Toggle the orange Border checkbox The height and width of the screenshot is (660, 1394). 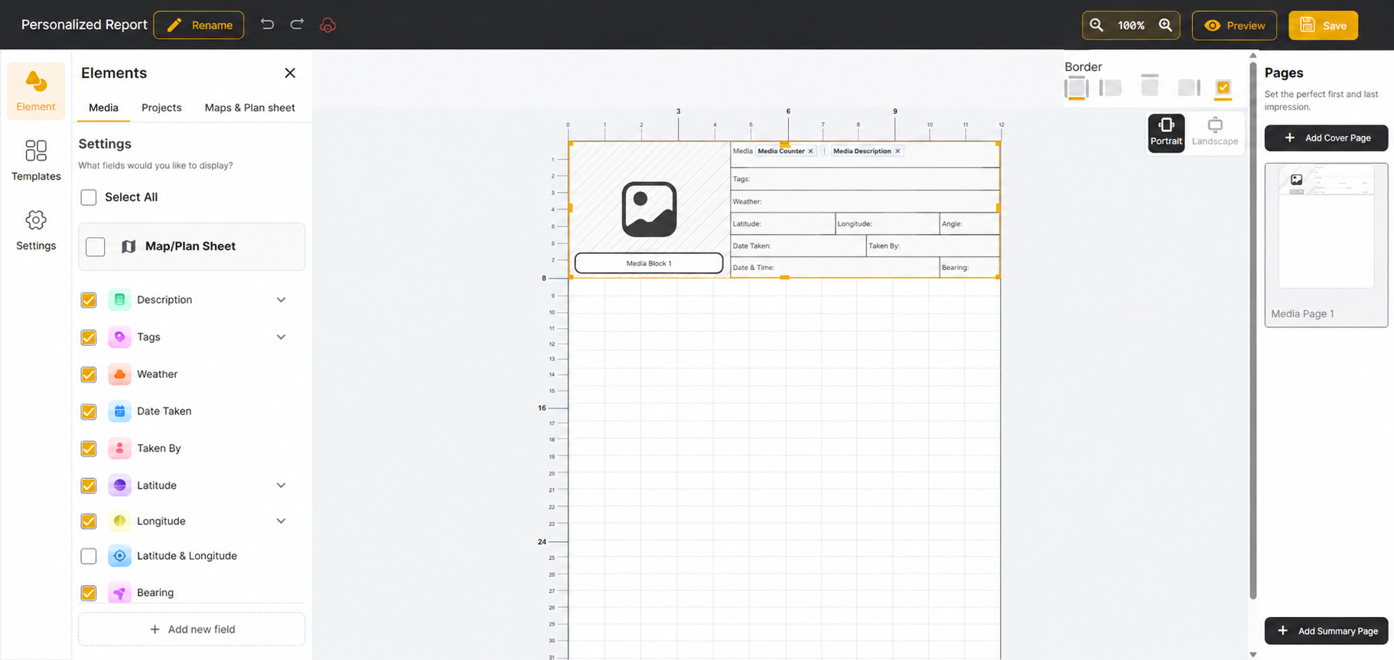click(1223, 88)
